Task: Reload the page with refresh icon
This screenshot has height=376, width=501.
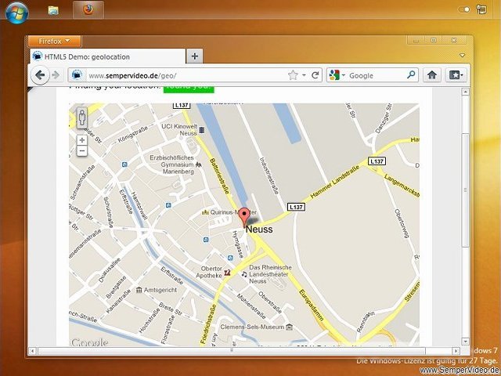Action: click(315, 75)
